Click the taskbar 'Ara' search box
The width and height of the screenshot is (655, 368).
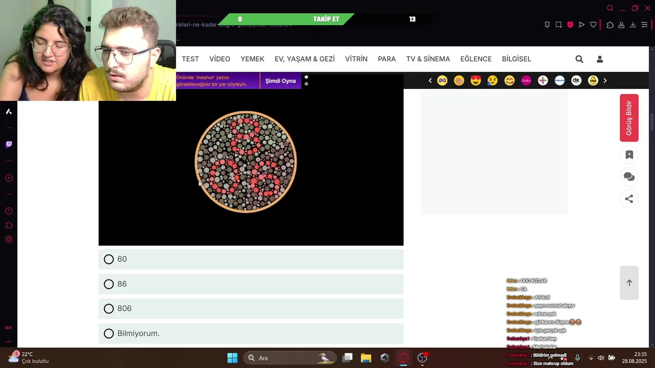(x=290, y=358)
